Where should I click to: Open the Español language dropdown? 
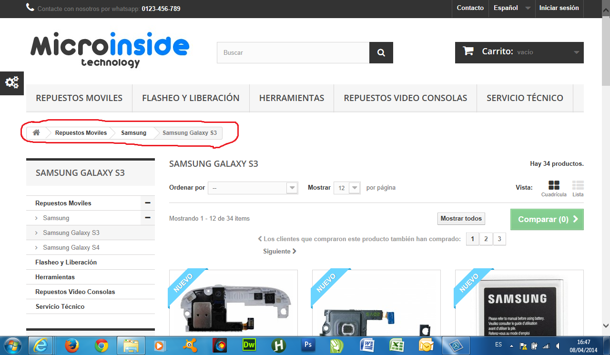tap(512, 8)
